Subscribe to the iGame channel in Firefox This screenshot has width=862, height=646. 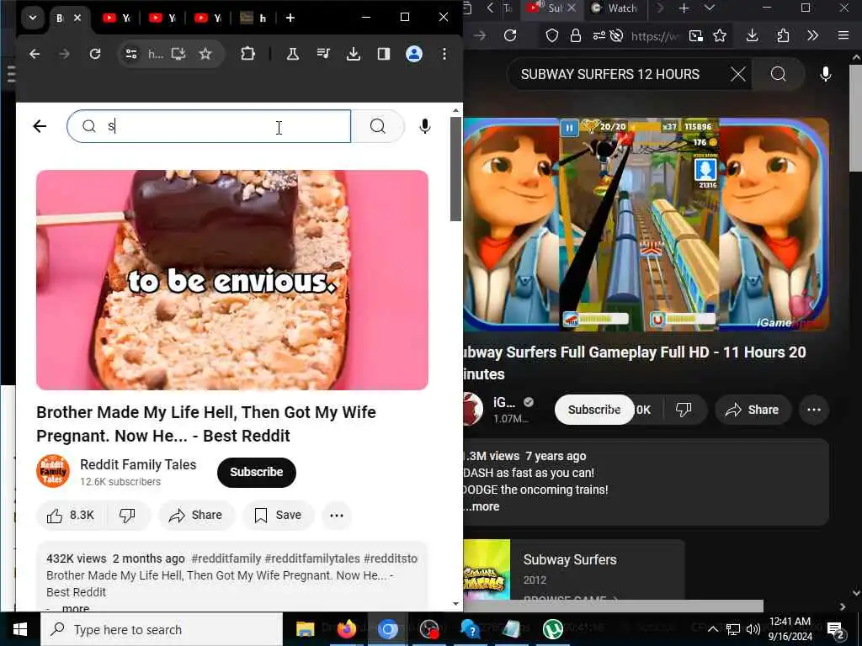click(x=594, y=410)
